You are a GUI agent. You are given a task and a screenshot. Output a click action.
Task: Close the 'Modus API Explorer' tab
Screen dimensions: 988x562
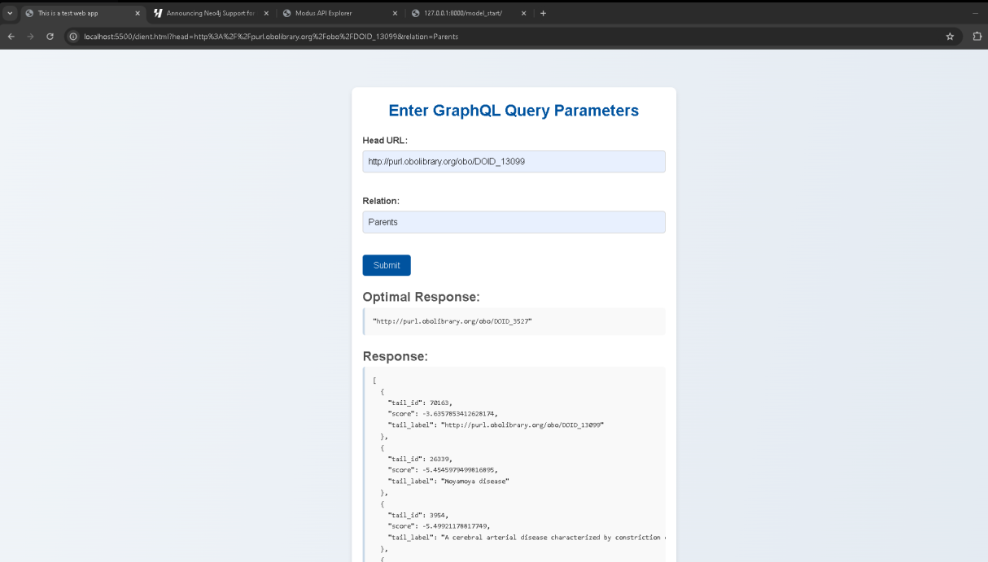pos(396,13)
